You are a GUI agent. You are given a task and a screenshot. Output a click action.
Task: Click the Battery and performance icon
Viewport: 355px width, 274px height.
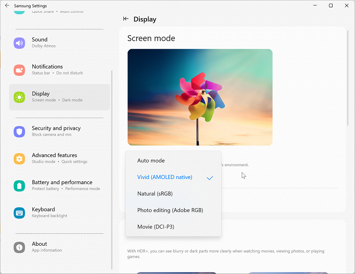(19, 186)
